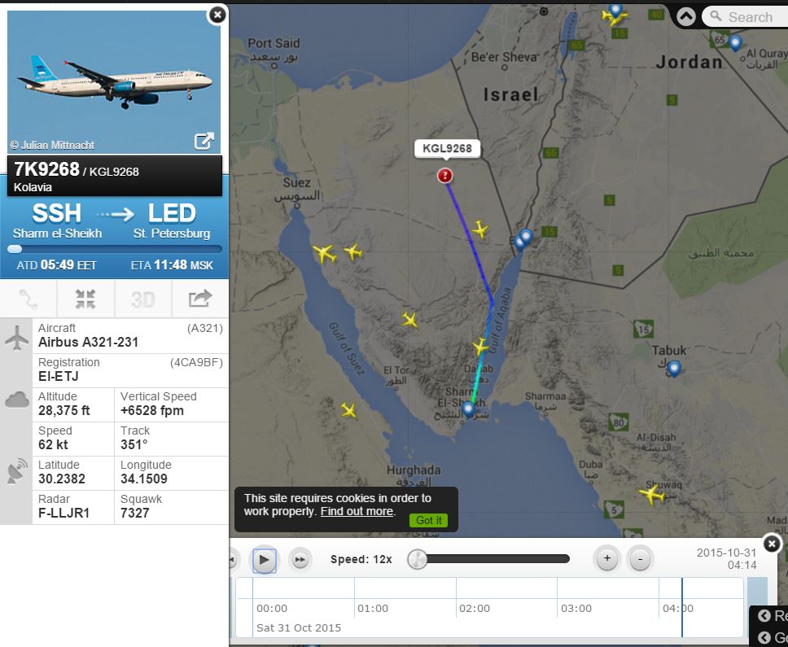This screenshot has width=788, height=647.
Task: Open the 3D view button
Action: (143, 299)
